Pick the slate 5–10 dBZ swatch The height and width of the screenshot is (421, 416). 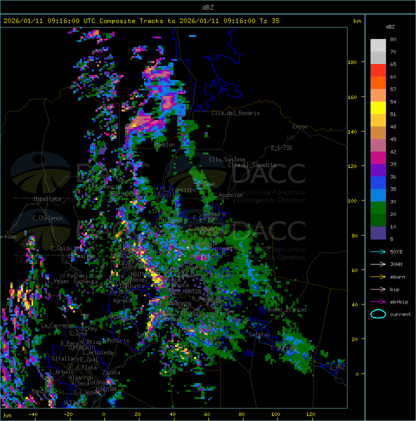pyautogui.click(x=378, y=233)
